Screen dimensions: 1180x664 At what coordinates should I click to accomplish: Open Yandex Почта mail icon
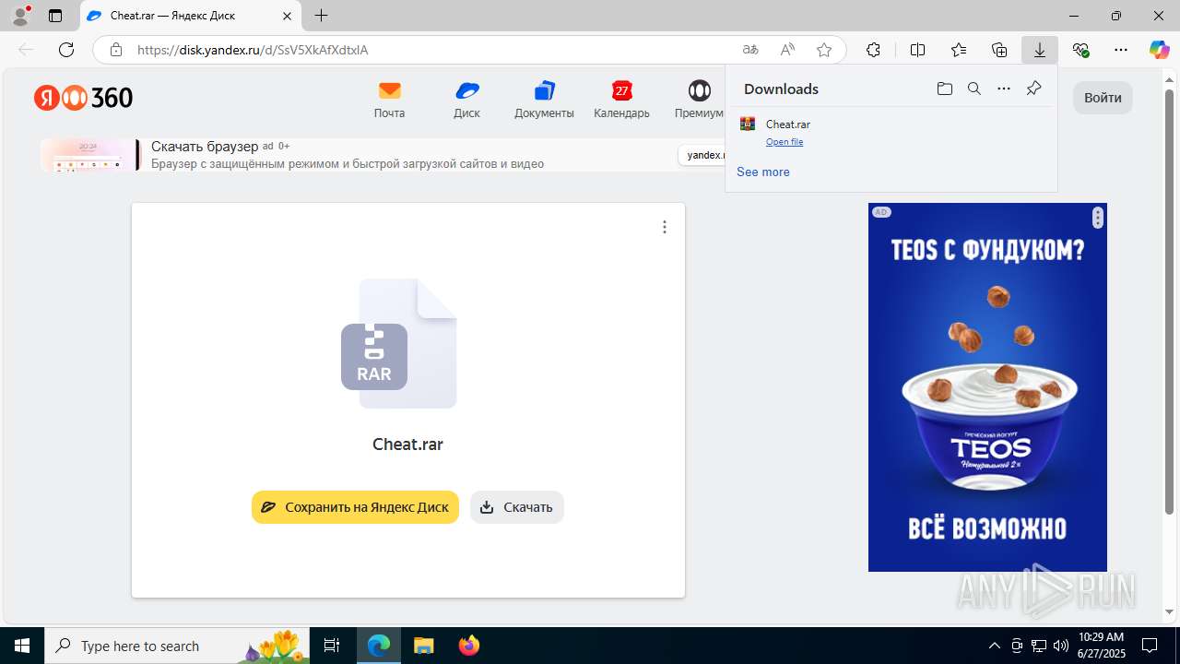[x=389, y=100]
